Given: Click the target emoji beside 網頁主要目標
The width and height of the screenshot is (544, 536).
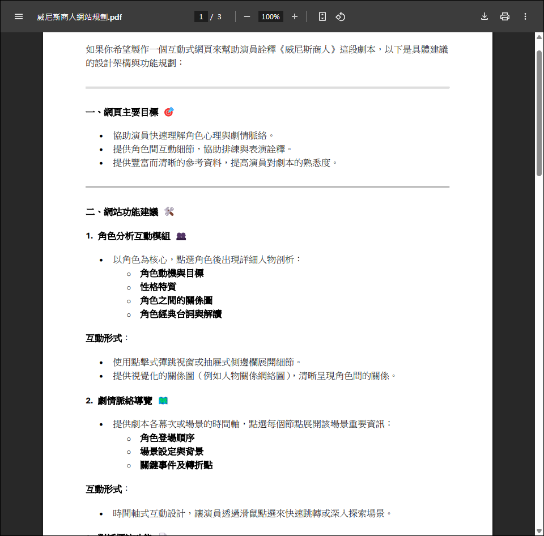Looking at the screenshot, I should point(169,112).
